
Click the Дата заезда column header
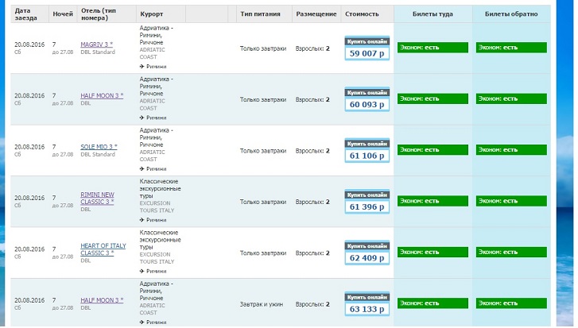[25, 14]
